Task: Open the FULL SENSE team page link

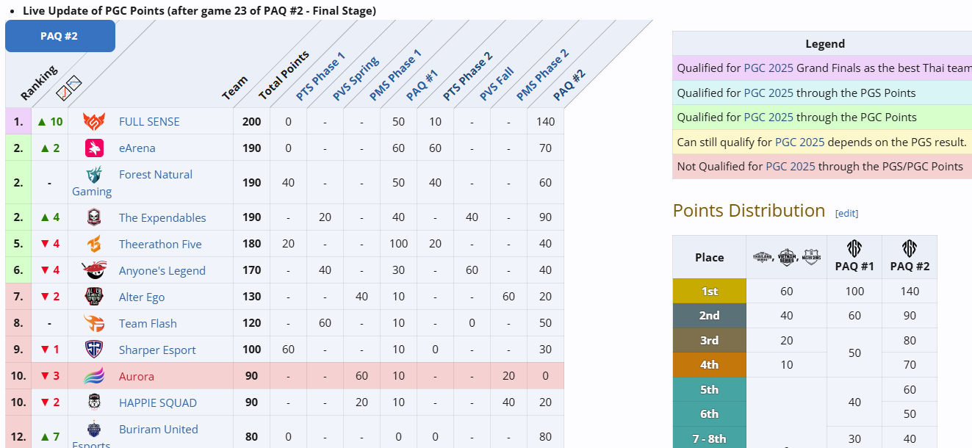Action: (x=149, y=122)
